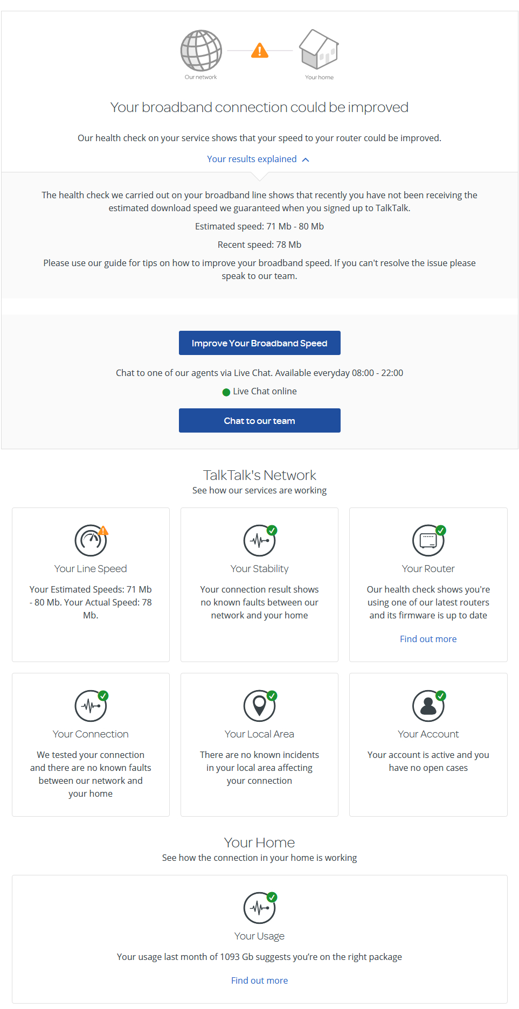
Task: Select the Your Line Speed card title
Action: (x=91, y=569)
